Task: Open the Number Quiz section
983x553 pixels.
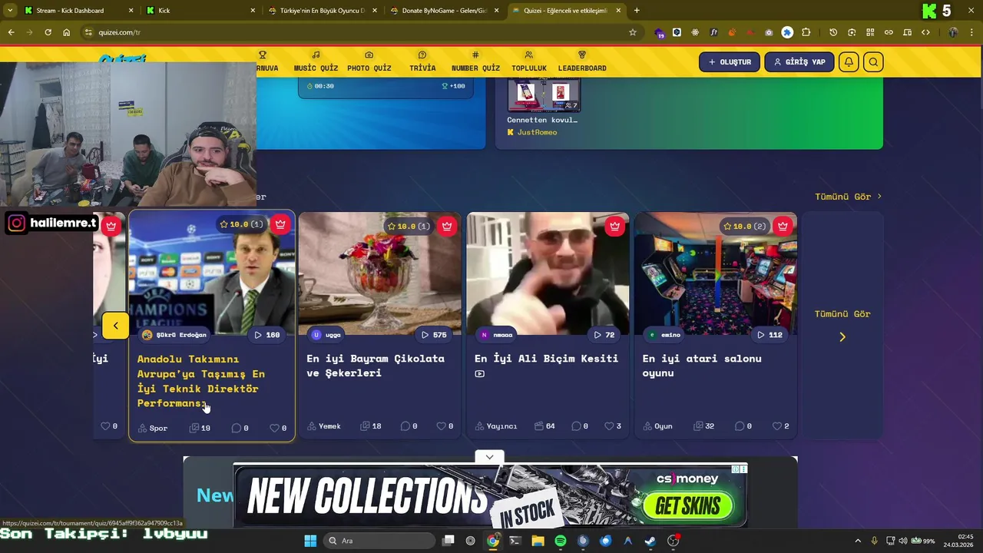Action: pos(475,61)
